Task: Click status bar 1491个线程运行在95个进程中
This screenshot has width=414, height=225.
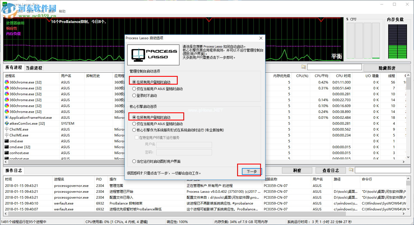Action: pyautogui.click(x=24, y=222)
